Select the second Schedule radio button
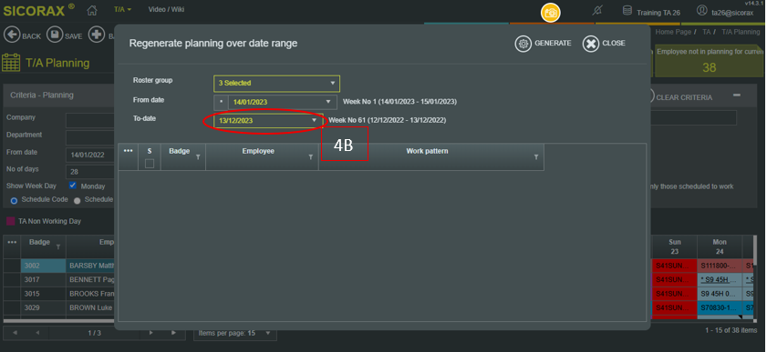This screenshot has width=767, height=352. coord(78,200)
